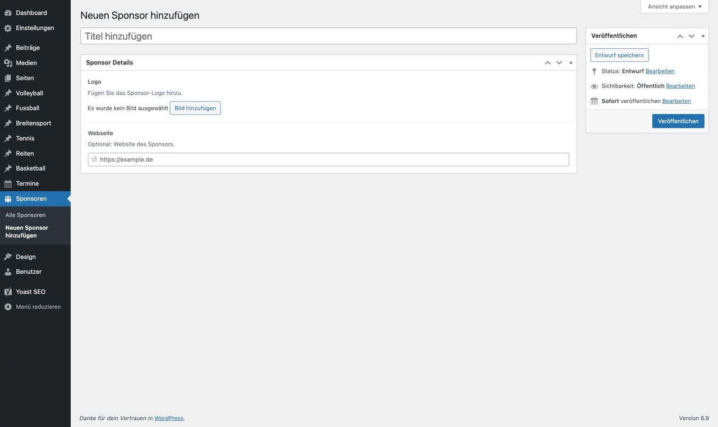
Task: Toggle the Sponsor Details panel collapse arrow
Action: pyautogui.click(x=570, y=62)
